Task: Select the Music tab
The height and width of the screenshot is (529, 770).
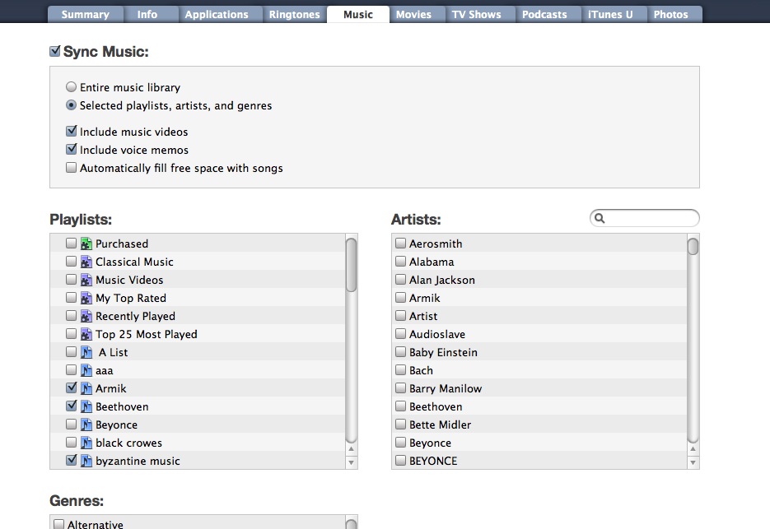Action: (x=358, y=14)
